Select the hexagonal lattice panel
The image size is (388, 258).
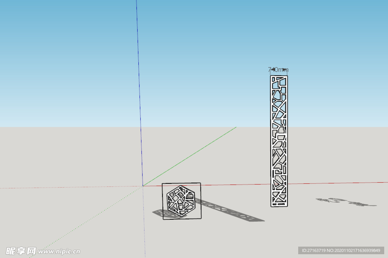click(x=181, y=201)
